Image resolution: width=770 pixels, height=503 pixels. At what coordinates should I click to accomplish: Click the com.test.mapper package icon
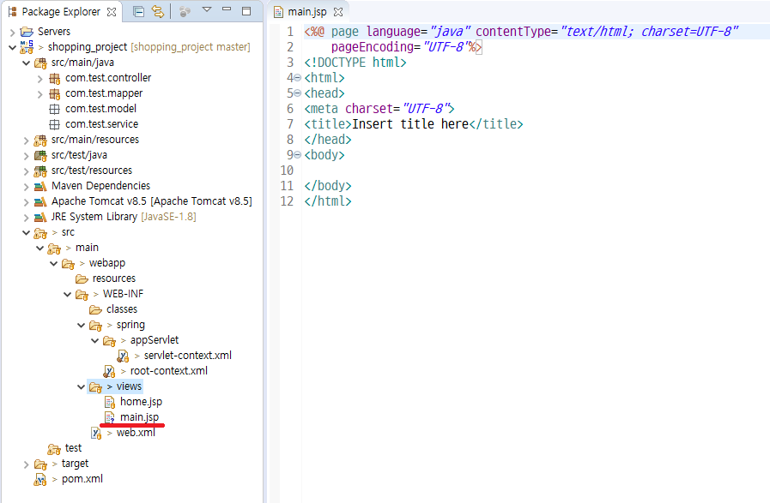[x=54, y=93]
